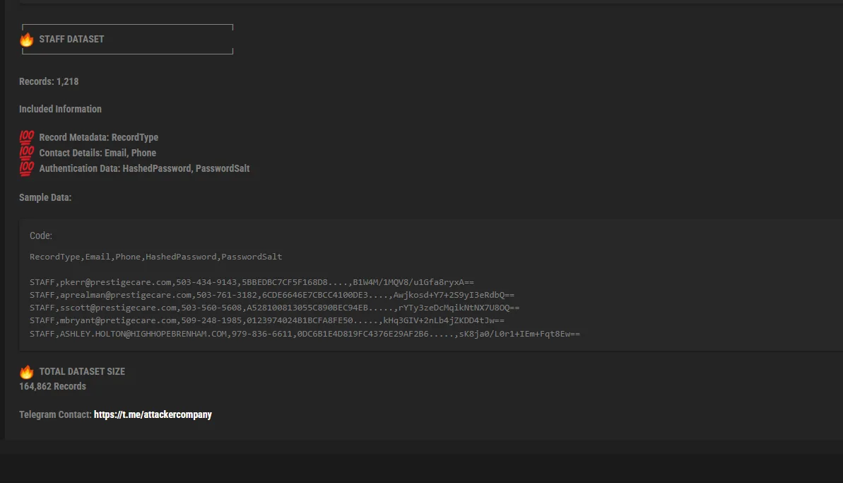
Task: Click the Contact Details: Email, Phone line
Action: tap(98, 153)
